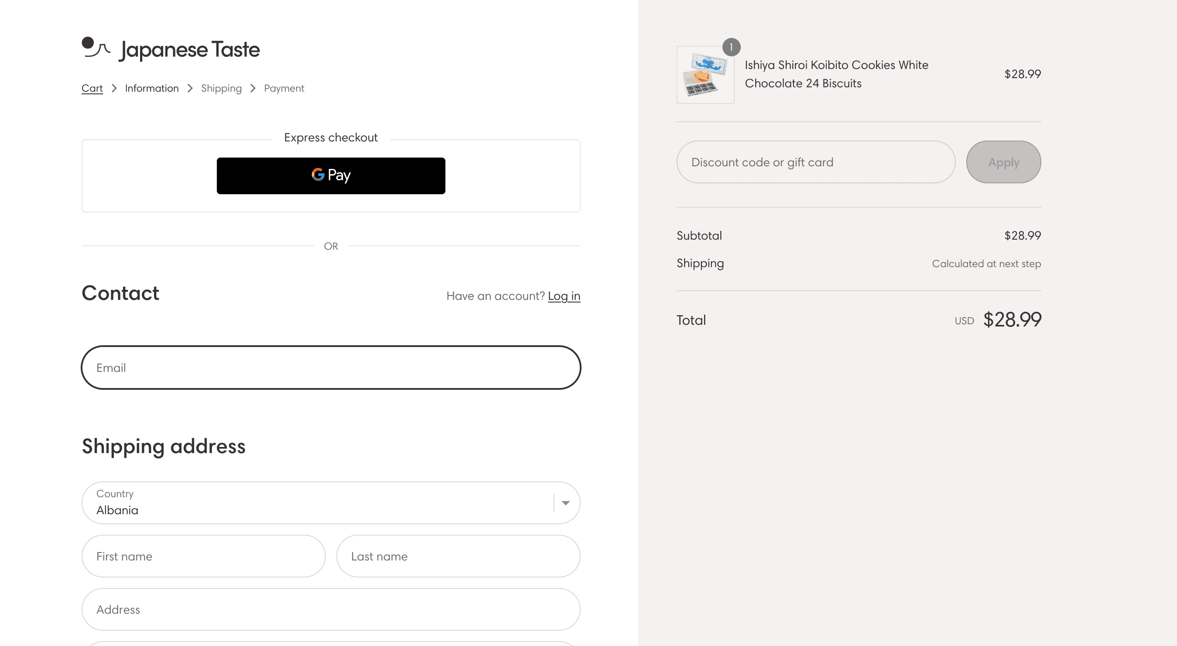Click the Address input field

tap(331, 609)
